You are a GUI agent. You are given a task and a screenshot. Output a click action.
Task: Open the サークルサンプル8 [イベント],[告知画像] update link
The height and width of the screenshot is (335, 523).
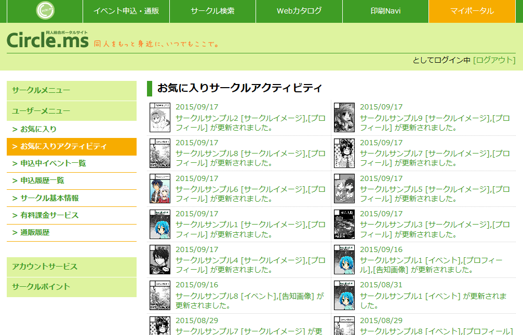point(250,301)
